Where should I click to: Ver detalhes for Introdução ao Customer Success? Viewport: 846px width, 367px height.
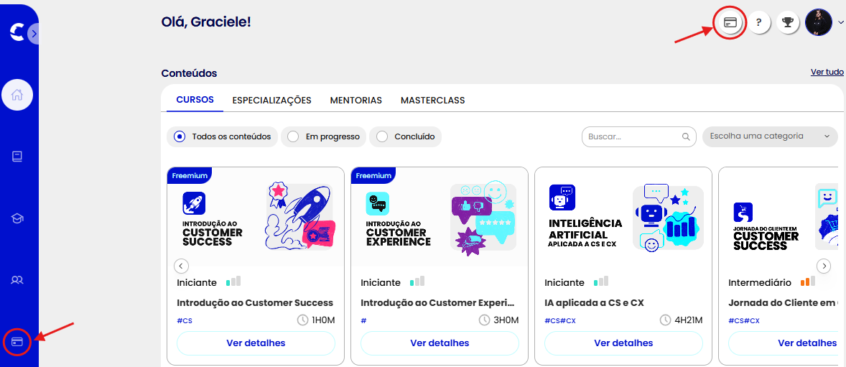(256, 343)
